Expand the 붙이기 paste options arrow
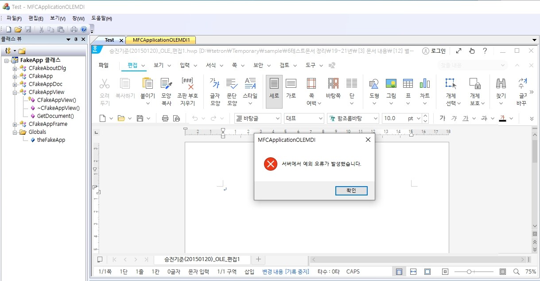540x281 pixels. [148, 104]
